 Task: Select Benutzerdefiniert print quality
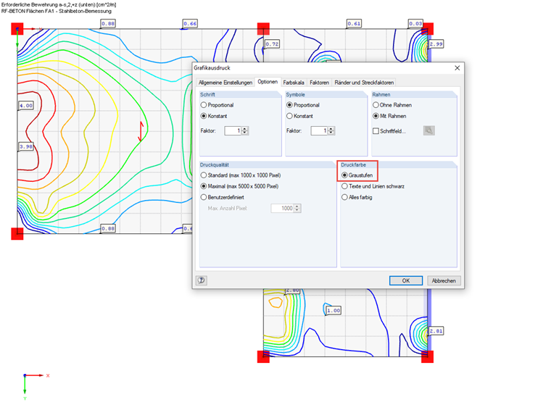(x=222, y=197)
